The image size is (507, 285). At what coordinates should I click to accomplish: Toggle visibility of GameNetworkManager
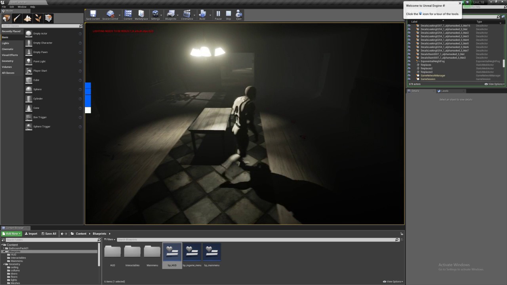click(x=409, y=76)
